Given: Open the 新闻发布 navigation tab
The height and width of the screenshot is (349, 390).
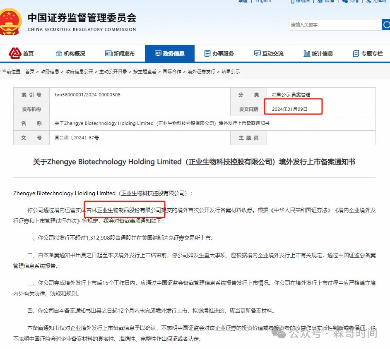Looking at the screenshot, I should pyautogui.click(x=120, y=53).
